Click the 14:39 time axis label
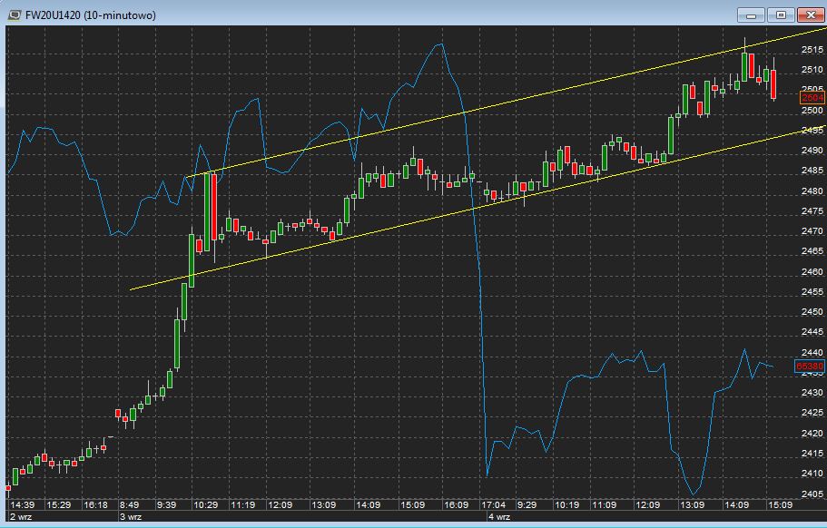This screenshot has width=827, height=528. tap(22, 504)
